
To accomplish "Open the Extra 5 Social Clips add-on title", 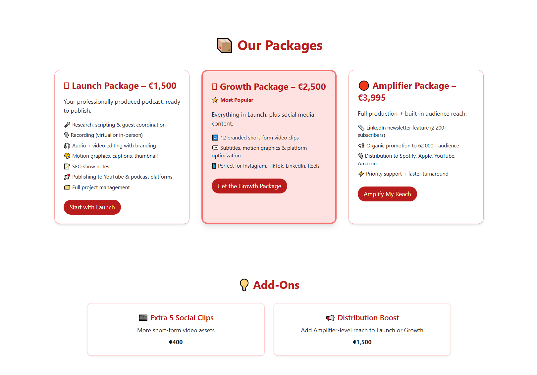I will (182, 318).
